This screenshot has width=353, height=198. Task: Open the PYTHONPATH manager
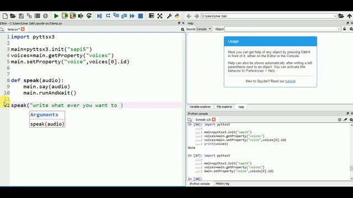(178, 16)
